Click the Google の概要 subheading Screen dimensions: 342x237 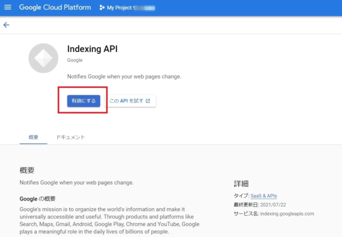(38, 199)
